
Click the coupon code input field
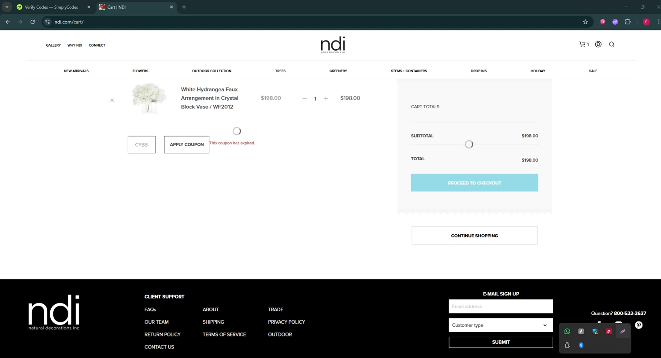click(x=141, y=144)
